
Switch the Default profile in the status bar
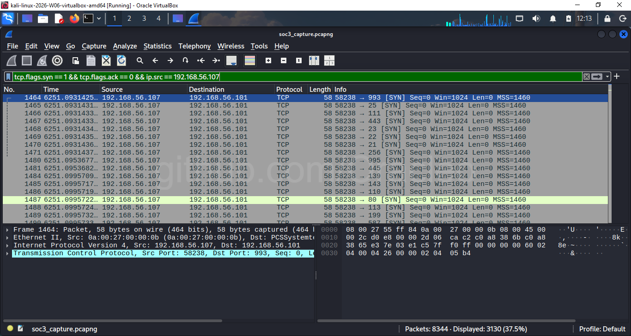(x=602, y=329)
